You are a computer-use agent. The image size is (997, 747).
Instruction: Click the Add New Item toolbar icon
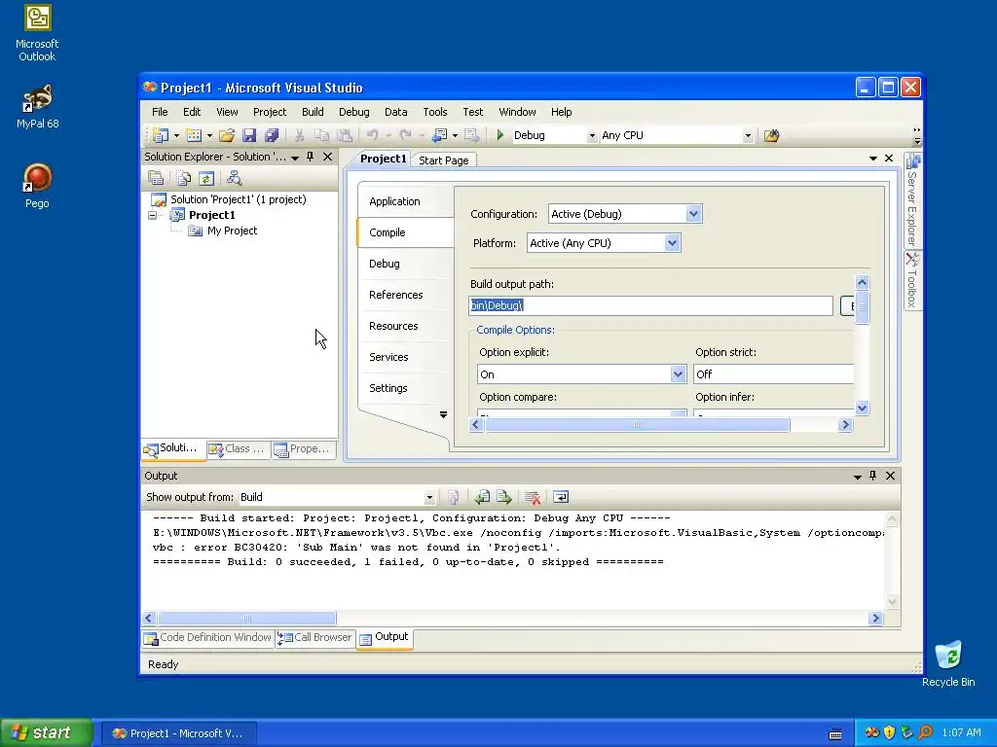click(x=194, y=135)
